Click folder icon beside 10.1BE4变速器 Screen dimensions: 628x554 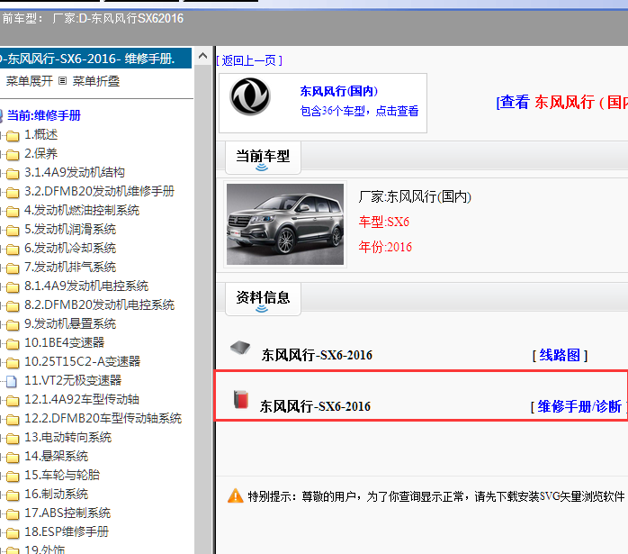coord(13,344)
